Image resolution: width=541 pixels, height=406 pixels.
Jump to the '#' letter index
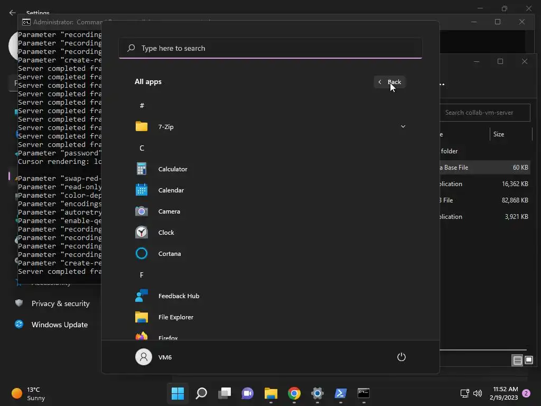(142, 106)
